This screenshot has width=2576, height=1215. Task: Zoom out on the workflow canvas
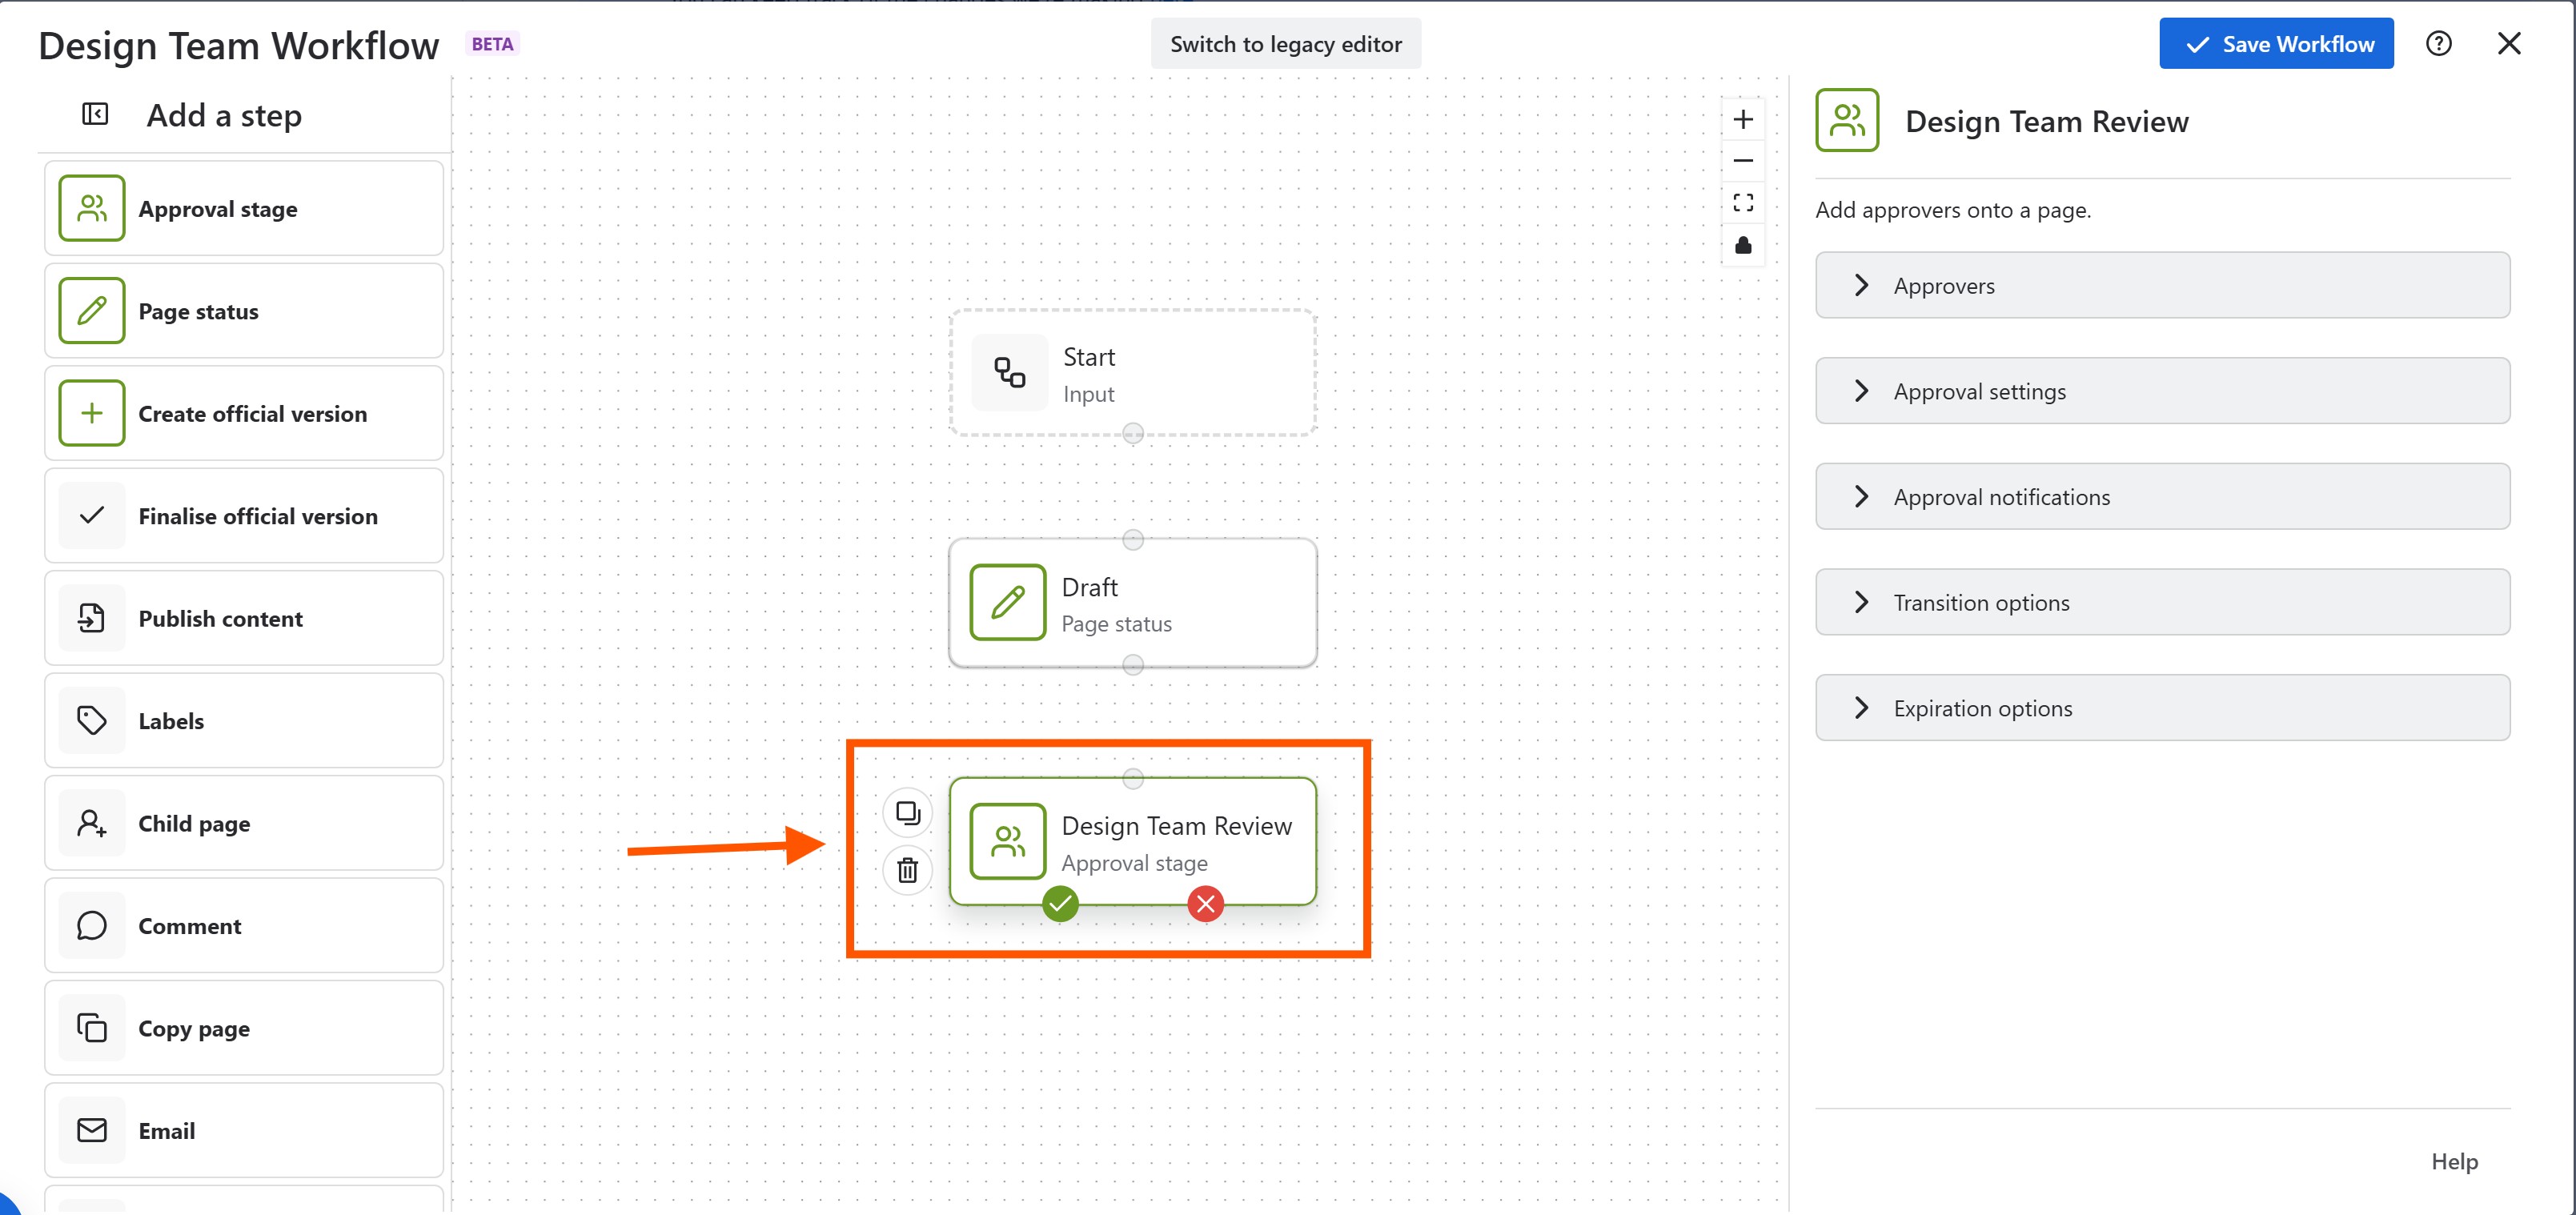click(x=1743, y=161)
